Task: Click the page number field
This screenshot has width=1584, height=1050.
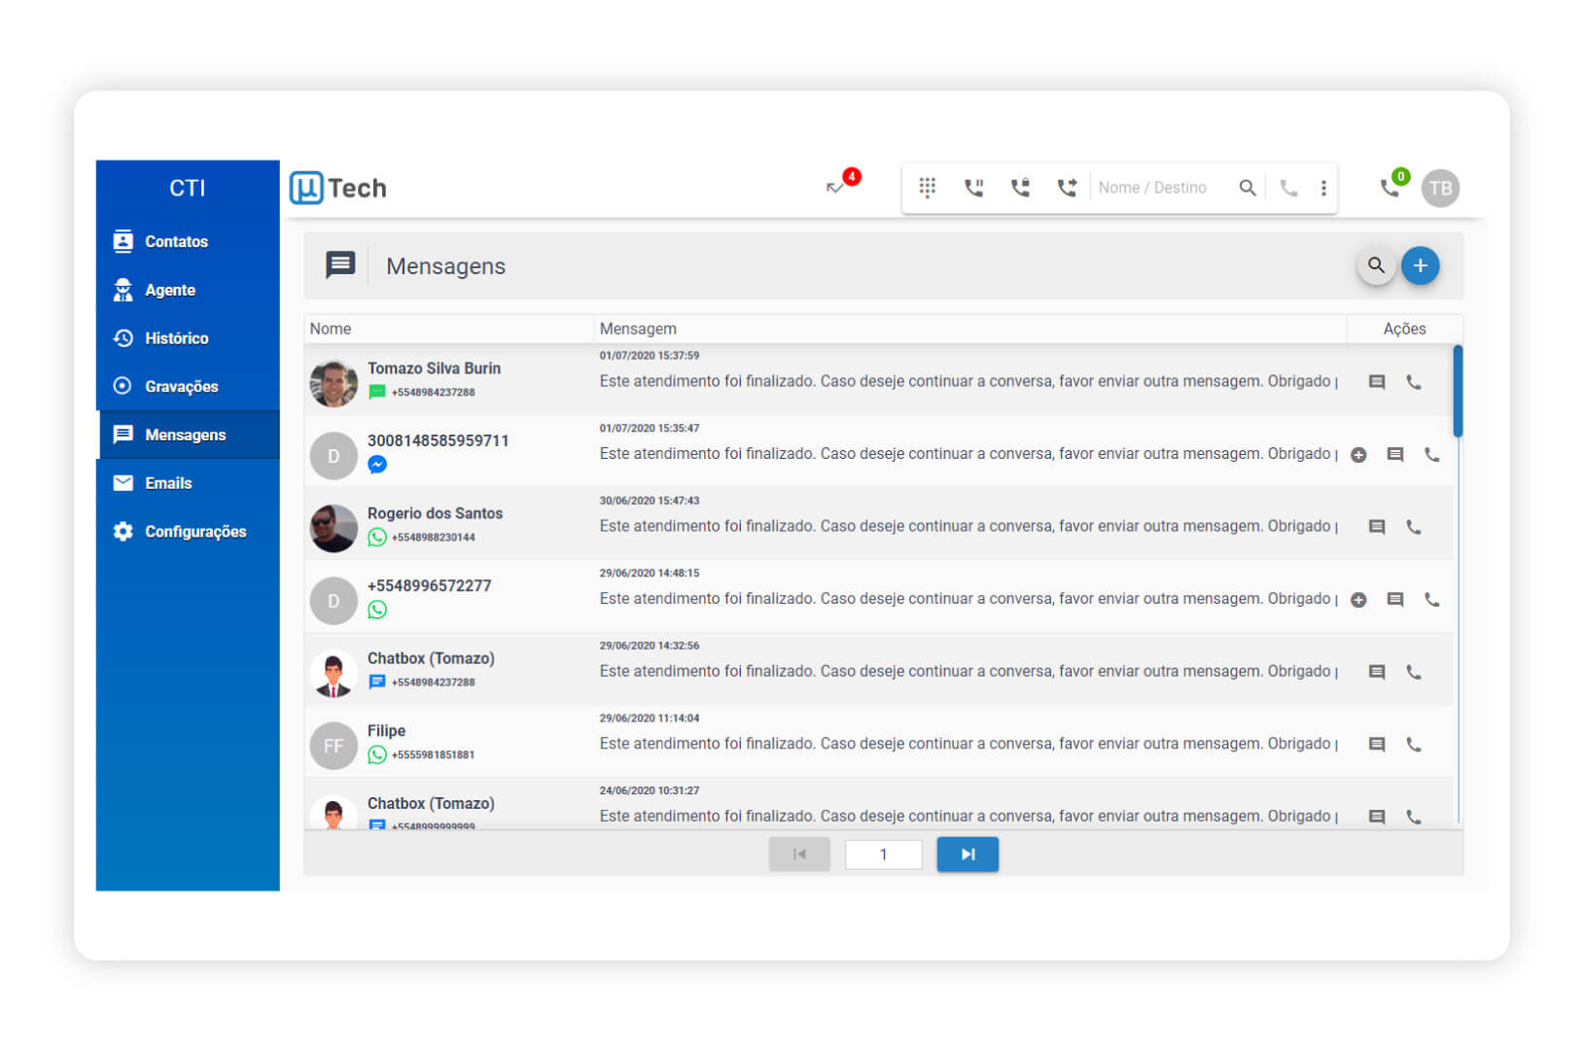Action: coord(883,855)
